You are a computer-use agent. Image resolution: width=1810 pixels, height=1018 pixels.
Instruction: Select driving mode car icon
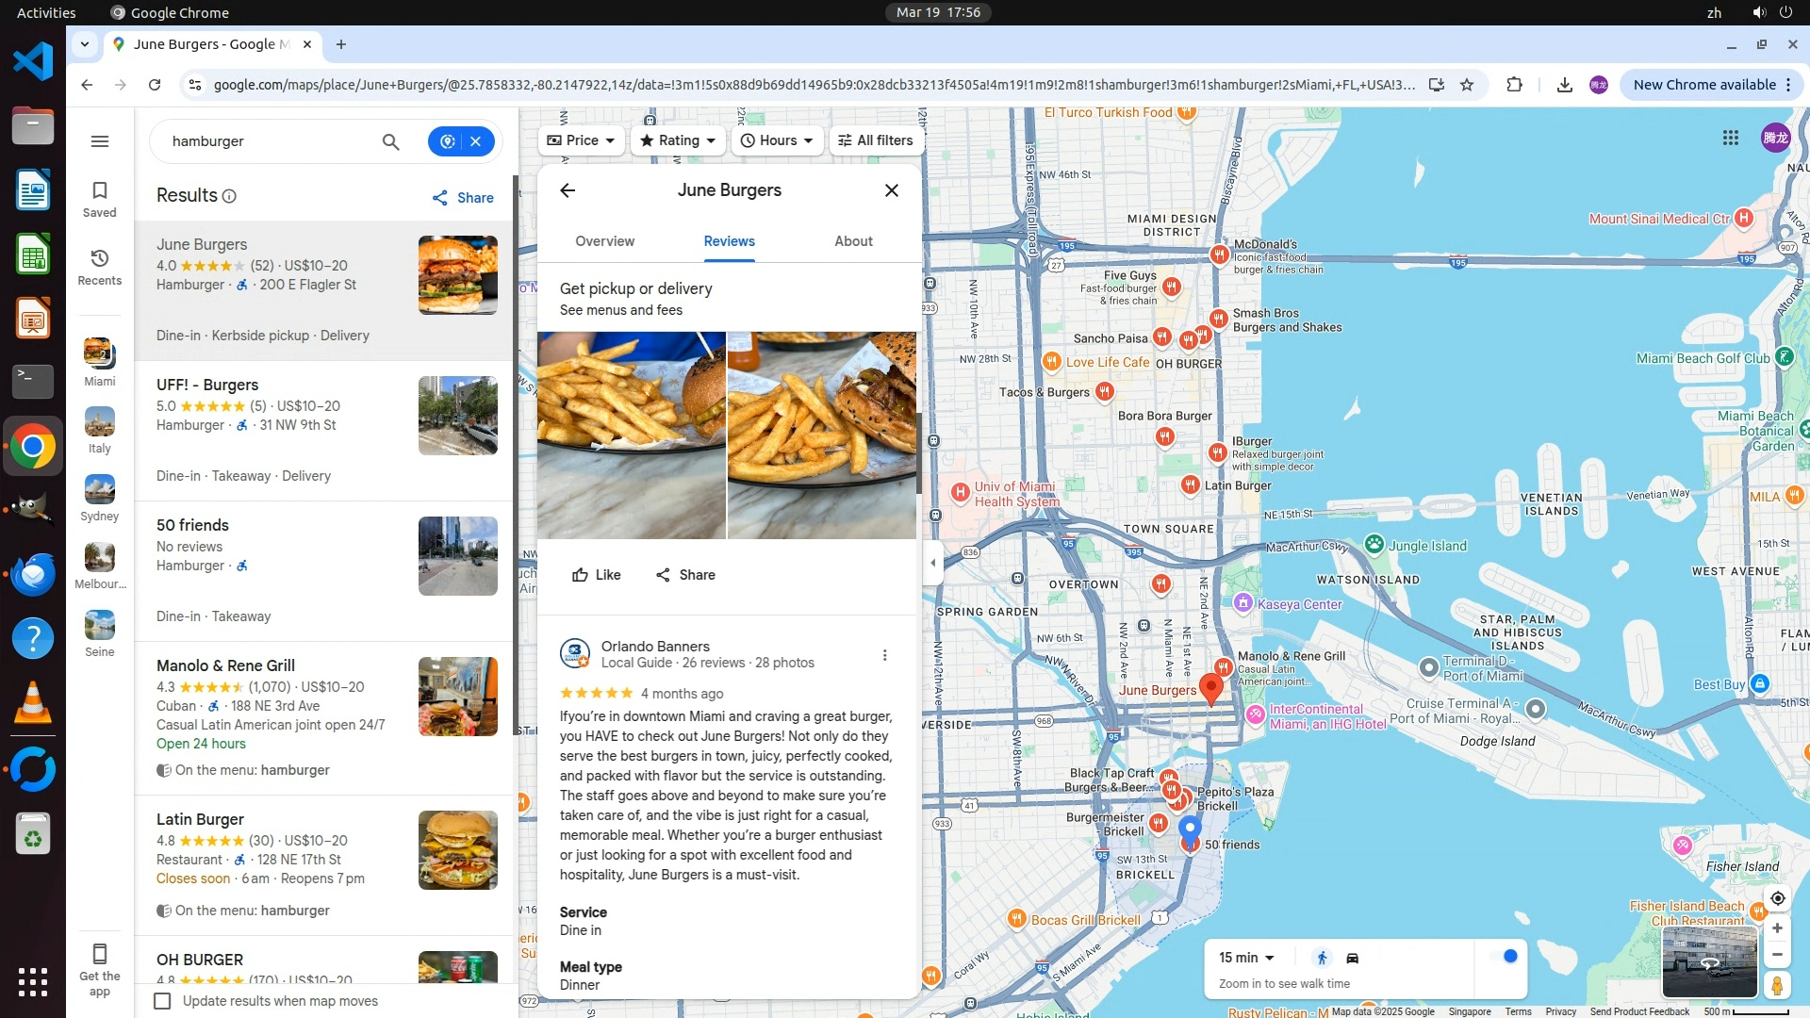coord(1352,958)
